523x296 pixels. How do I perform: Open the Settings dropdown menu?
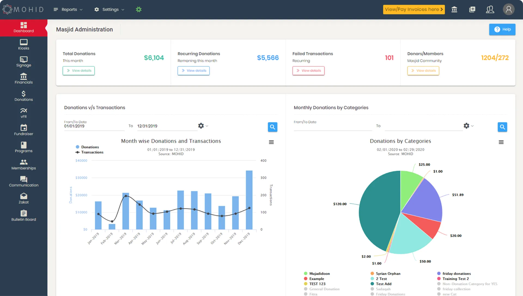(110, 10)
